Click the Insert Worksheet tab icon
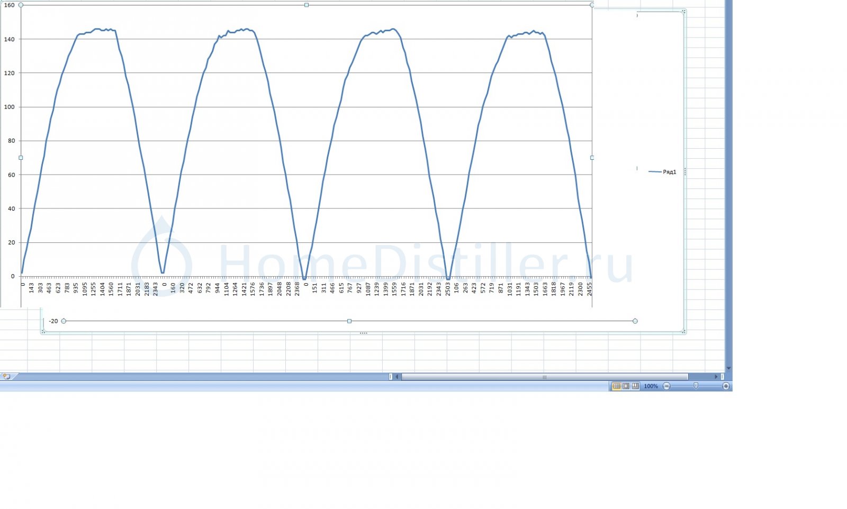Screen dimensions: 847x509 (x=7, y=377)
